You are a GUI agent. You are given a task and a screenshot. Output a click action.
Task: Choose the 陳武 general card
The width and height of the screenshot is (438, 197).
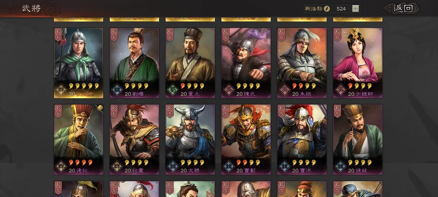click(x=246, y=63)
